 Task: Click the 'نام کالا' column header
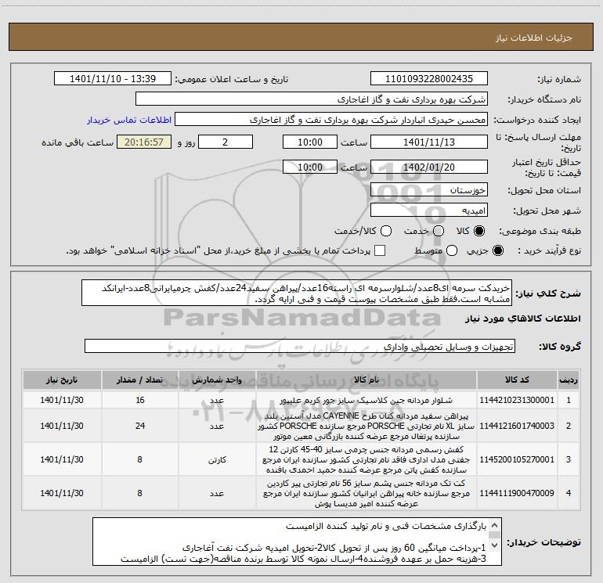[x=366, y=380]
